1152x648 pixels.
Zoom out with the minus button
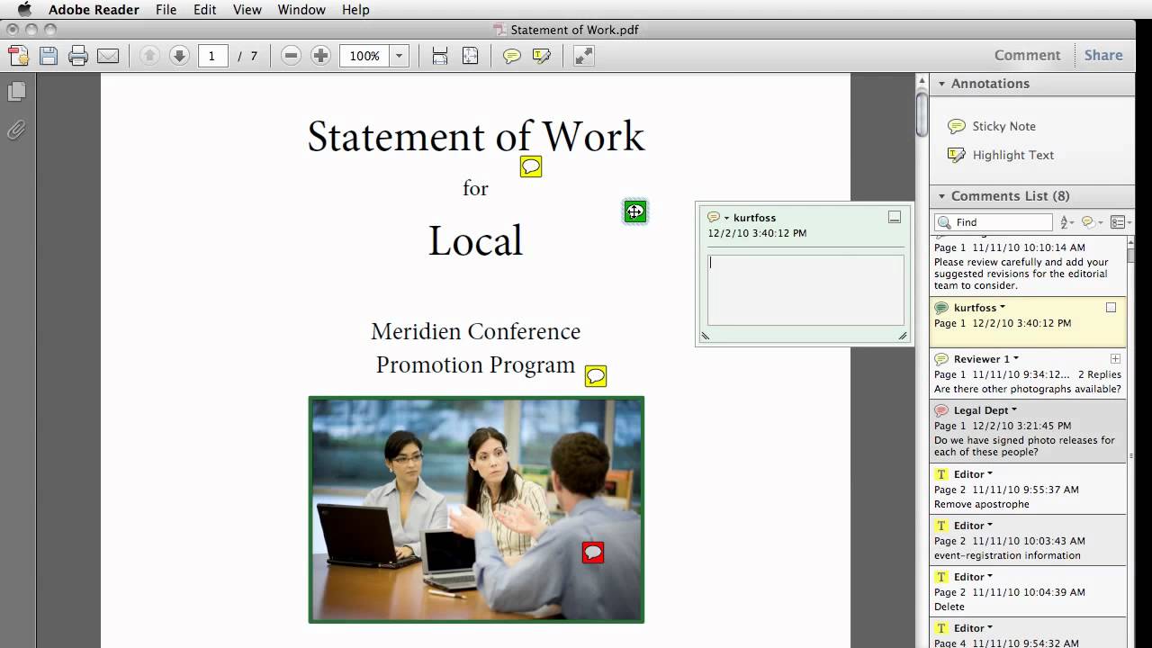(291, 56)
